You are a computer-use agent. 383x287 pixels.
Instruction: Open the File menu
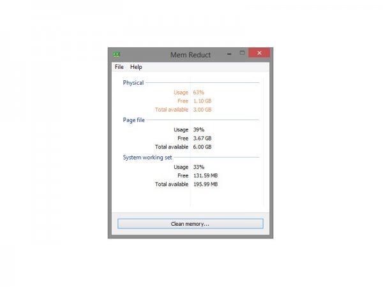(x=119, y=67)
